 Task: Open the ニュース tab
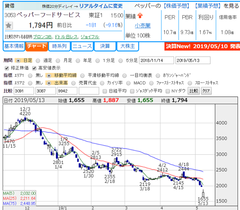82,46
